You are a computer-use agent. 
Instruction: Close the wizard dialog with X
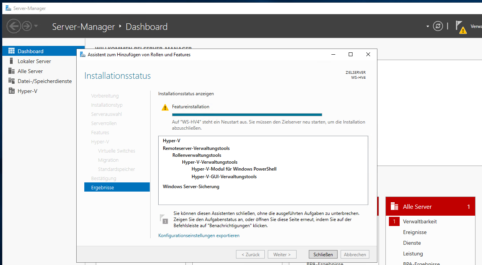click(368, 55)
